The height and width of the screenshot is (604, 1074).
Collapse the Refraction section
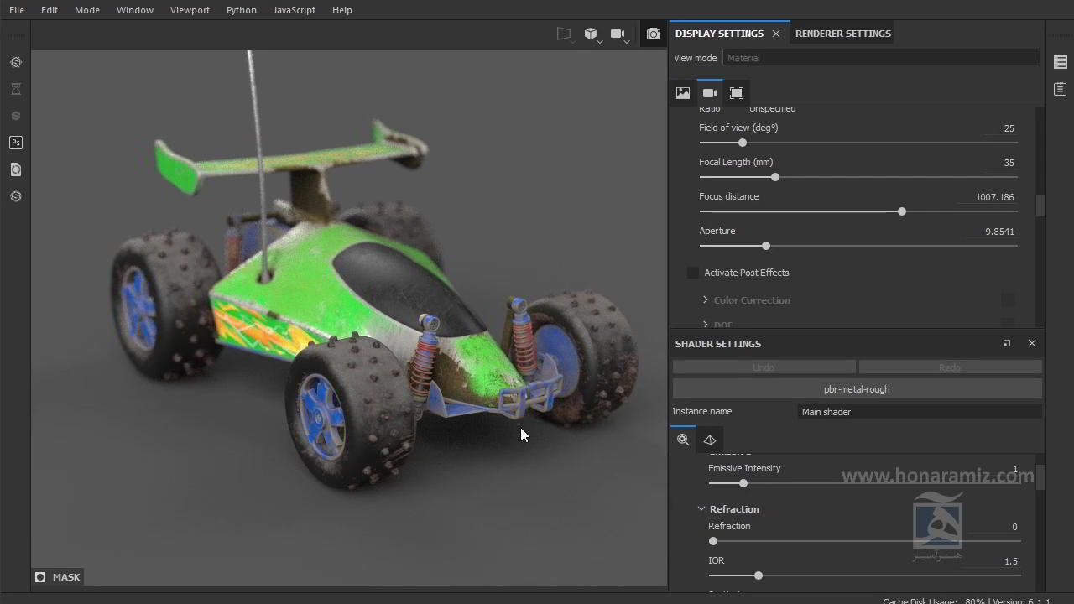[701, 509]
